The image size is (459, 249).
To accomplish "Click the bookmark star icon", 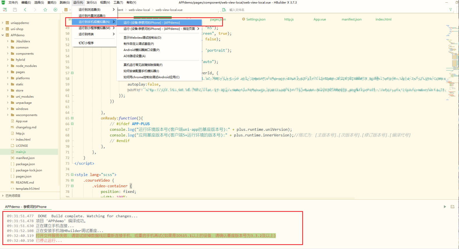I will click(45, 10).
